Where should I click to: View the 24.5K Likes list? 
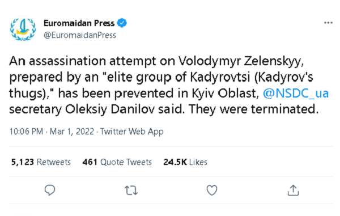(x=185, y=162)
